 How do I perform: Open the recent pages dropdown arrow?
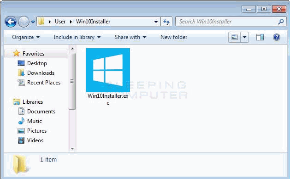(x=33, y=22)
